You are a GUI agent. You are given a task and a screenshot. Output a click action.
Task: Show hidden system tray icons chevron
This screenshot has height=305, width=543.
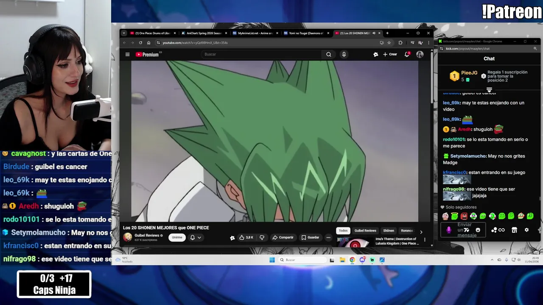492,260
